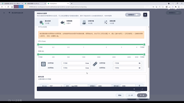Click the orange resource limit notice
184x103 pixels.
pos(91,35)
